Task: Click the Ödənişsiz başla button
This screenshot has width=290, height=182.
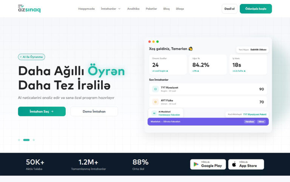Action: tap(256, 9)
